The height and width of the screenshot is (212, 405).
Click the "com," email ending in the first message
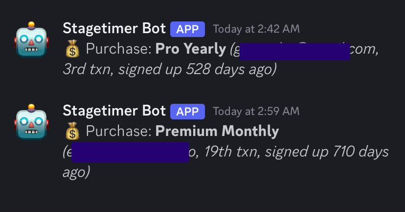pyautogui.click(x=364, y=49)
